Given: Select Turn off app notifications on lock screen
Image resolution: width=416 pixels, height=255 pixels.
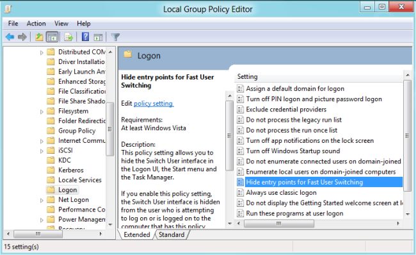Looking at the screenshot, I should coord(310,140).
